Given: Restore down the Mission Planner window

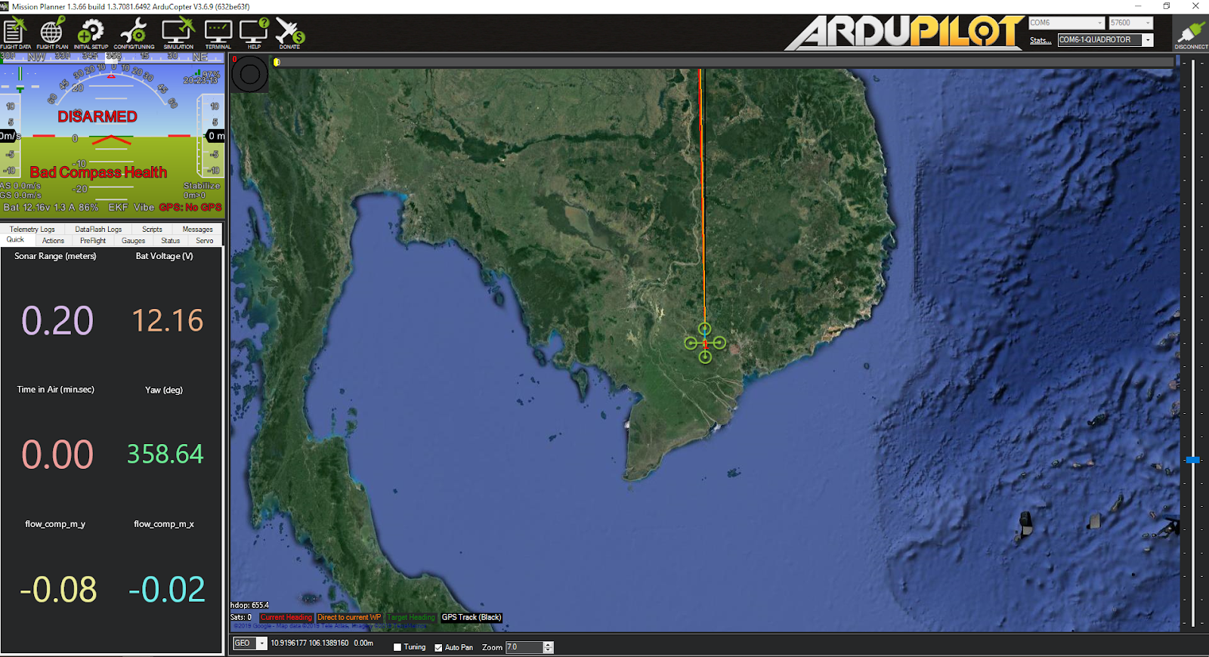Looking at the screenshot, I should pyautogui.click(x=1167, y=6).
